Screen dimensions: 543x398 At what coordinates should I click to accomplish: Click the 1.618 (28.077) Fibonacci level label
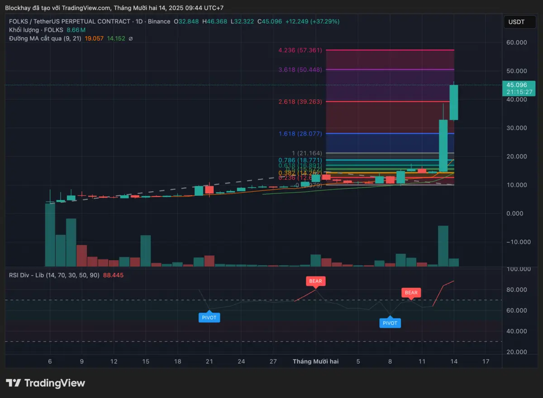pos(300,134)
